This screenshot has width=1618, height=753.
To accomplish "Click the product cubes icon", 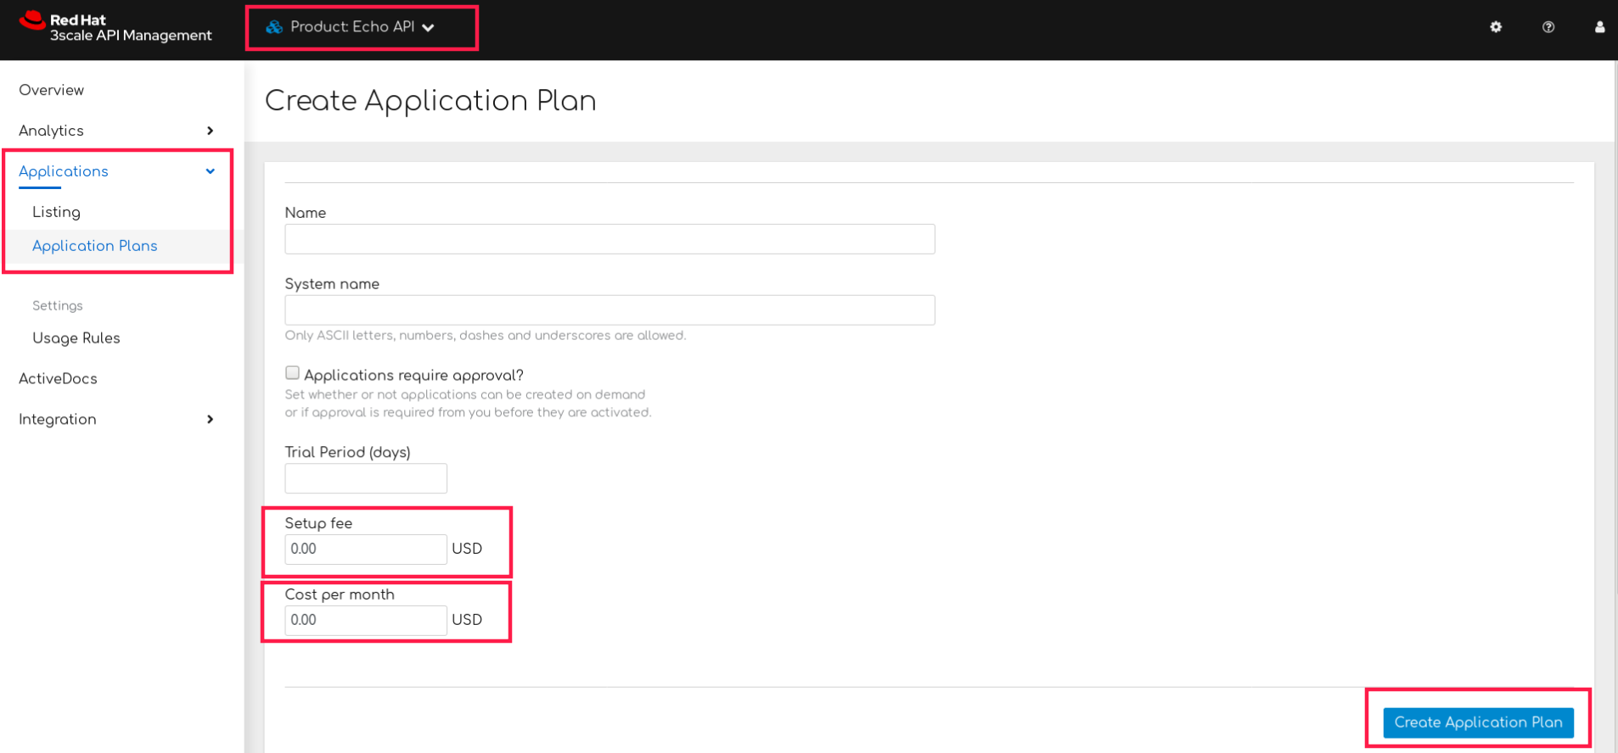I will (x=274, y=27).
